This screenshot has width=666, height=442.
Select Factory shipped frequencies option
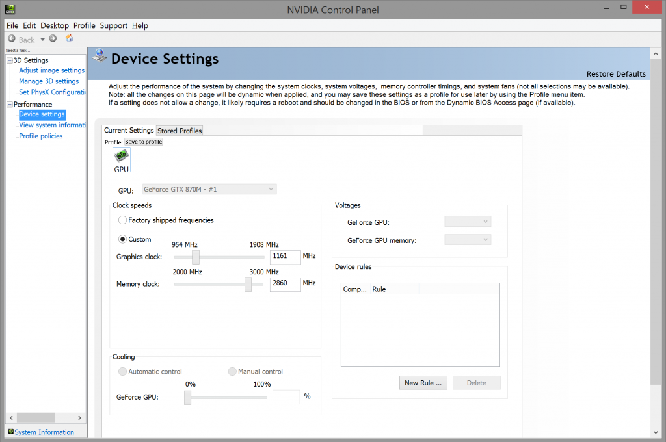pyautogui.click(x=123, y=220)
